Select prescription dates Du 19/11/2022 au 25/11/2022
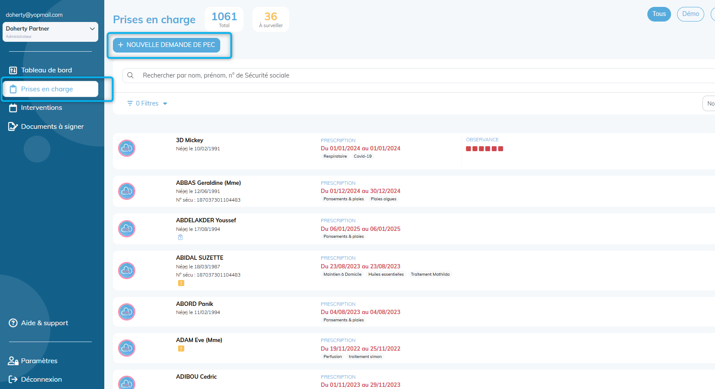This screenshot has height=389, width=715. coord(360,349)
